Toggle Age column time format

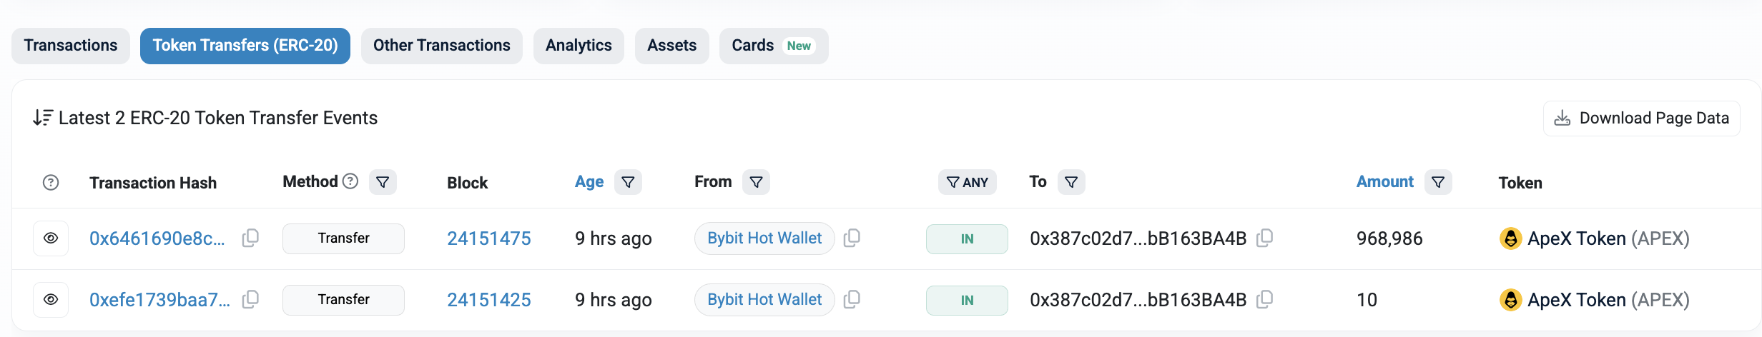(589, 182)
